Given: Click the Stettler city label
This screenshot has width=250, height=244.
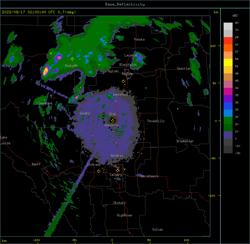Looking at the screenshot, I should click(x=184, y=69).
